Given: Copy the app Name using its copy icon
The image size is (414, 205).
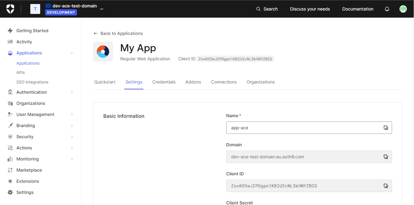Looking at the screenshot, I should [x=385, y=127].
